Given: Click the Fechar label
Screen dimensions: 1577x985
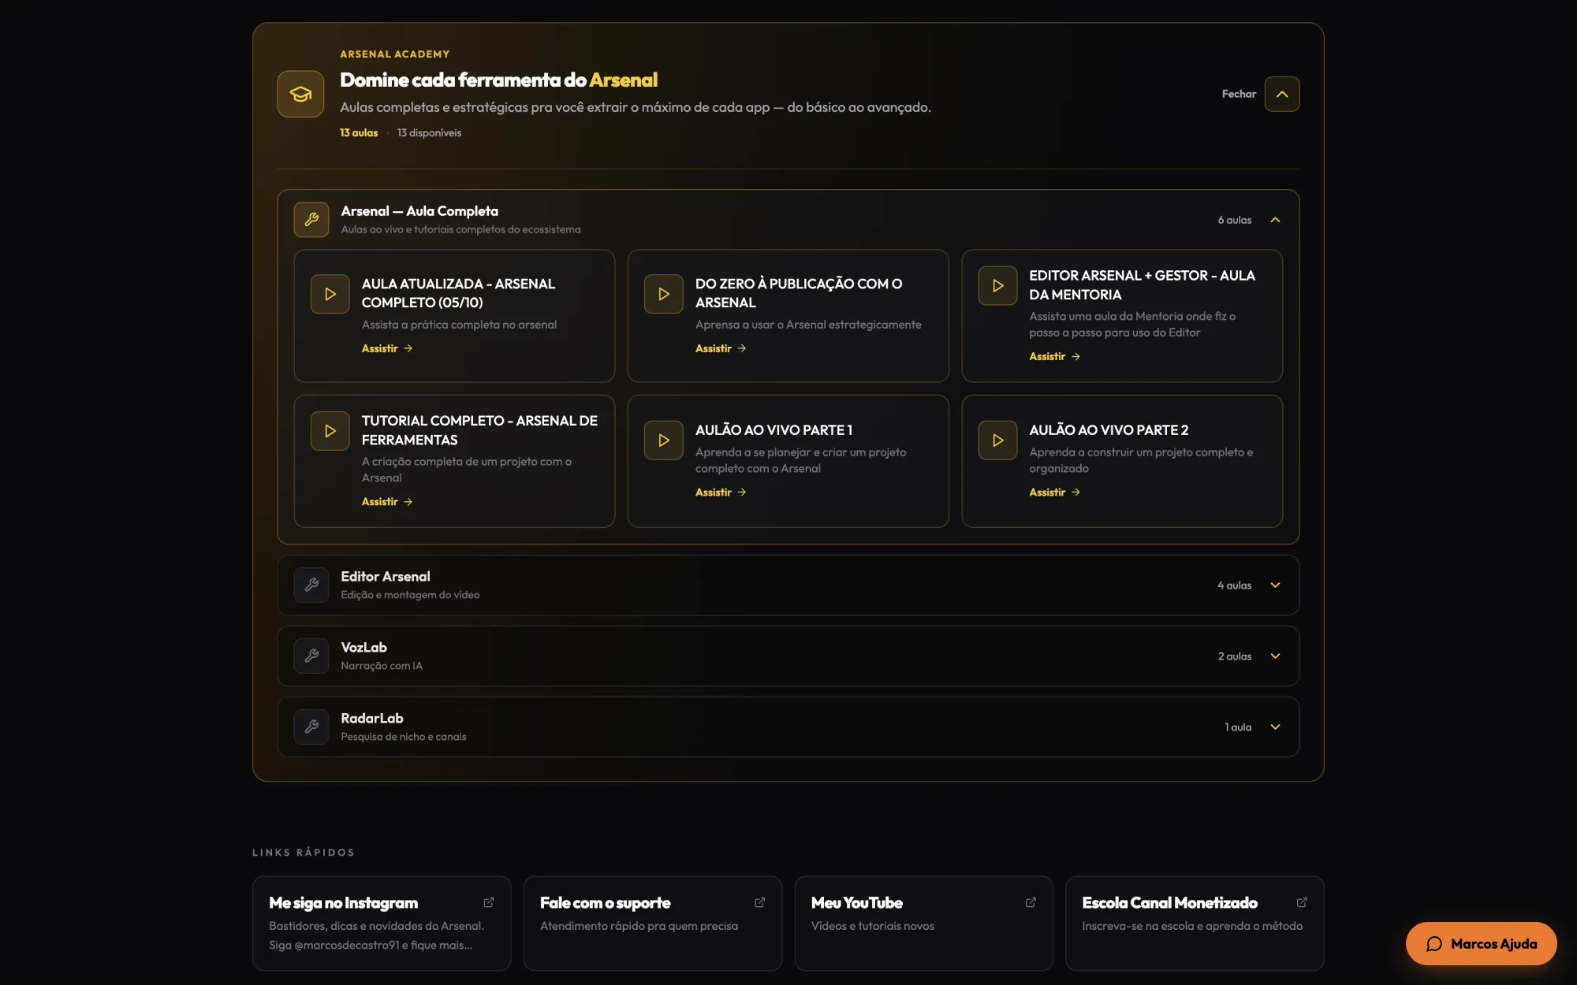Looking at the screenshot, I should (1239, 94).
